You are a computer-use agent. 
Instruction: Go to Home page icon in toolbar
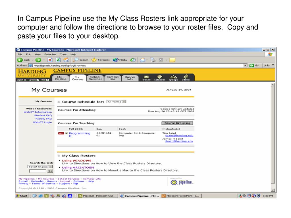[x=66, y=60]
